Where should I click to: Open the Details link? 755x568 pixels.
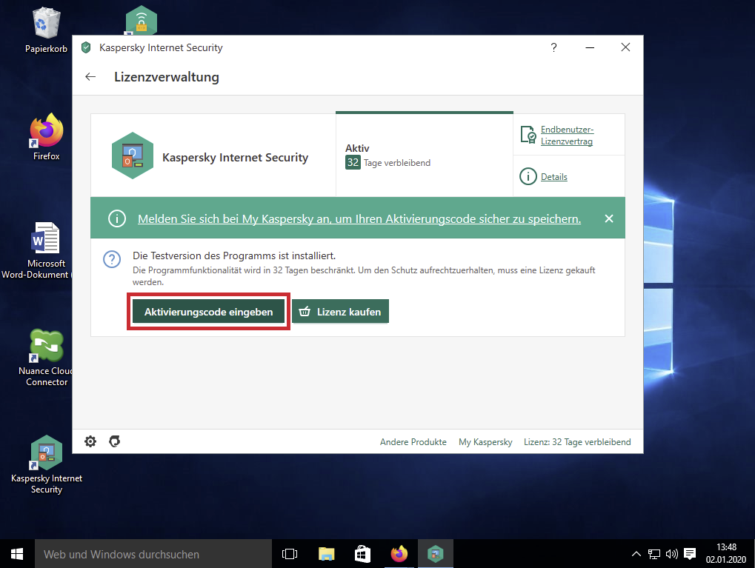point(553,177)
